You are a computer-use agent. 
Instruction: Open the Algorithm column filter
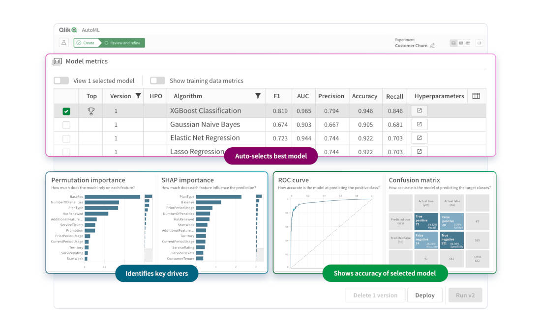(x=258, y=96)
